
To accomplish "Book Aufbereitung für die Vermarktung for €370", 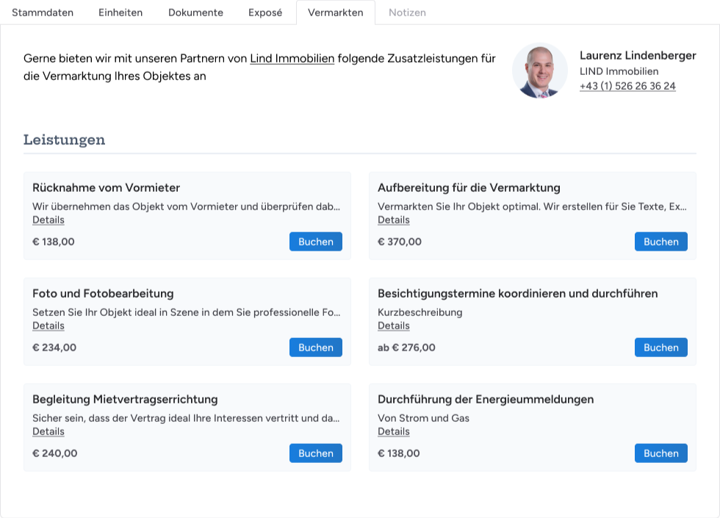I will [660, 241].
